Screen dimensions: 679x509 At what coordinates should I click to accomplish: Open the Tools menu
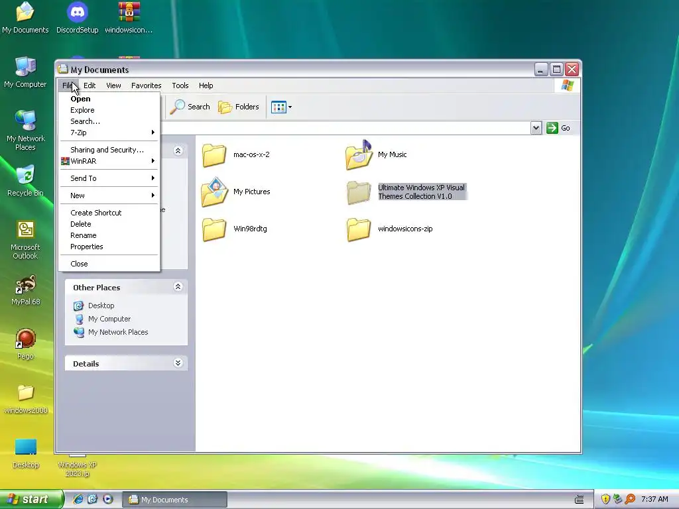click(x=180, y=85)
